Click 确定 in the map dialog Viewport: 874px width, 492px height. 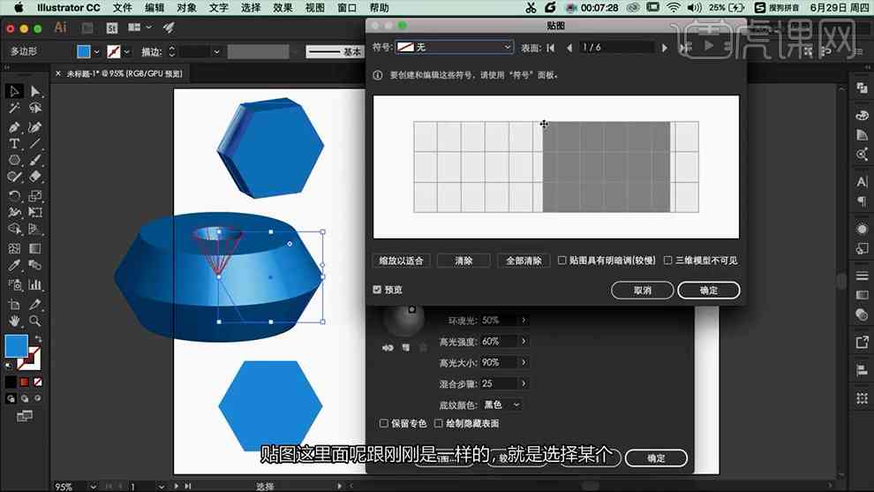[x=708, y=290]
